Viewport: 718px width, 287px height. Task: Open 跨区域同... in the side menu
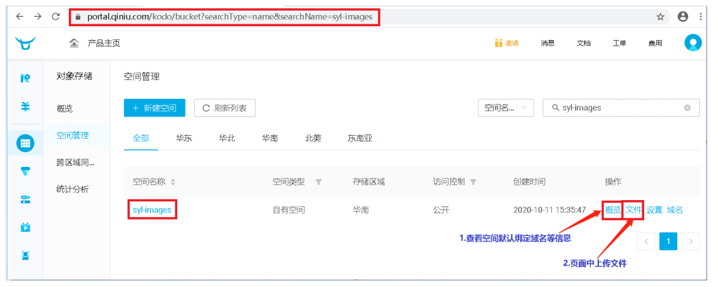(76, 162)
